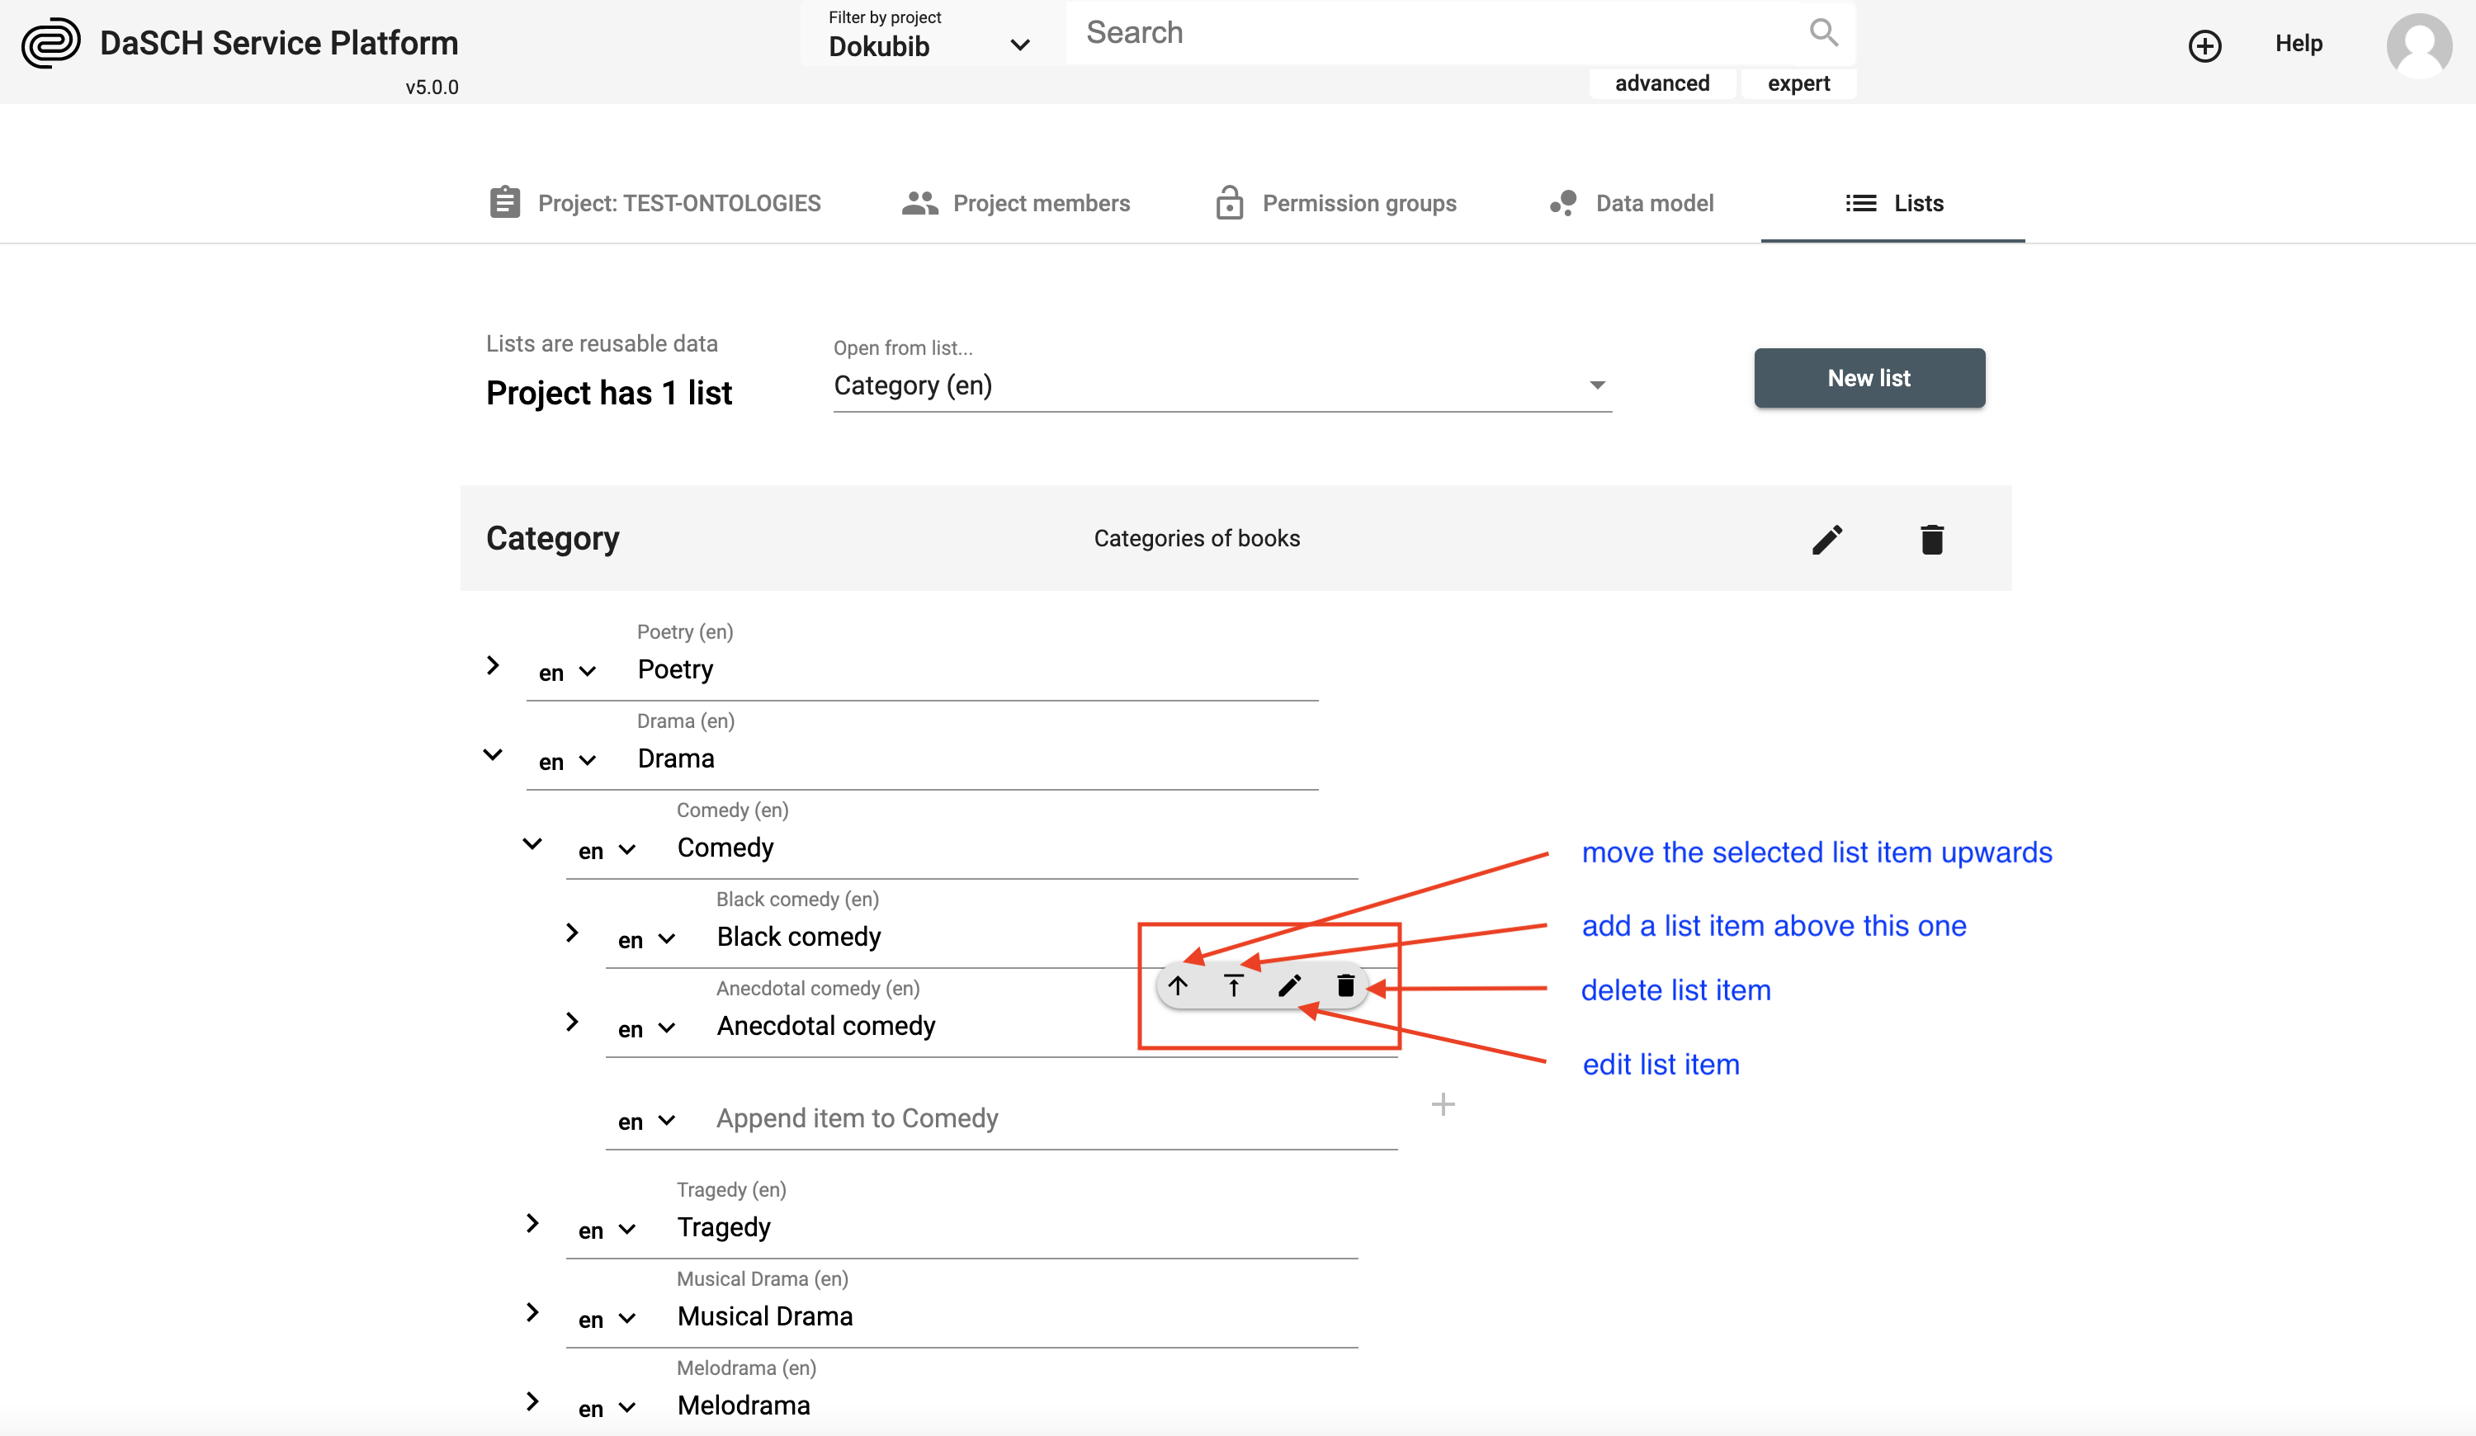Viewport: 2476px width, 1436px height.
Task: Click the append item plus icon
Action: click(x=1444, y=1104)
